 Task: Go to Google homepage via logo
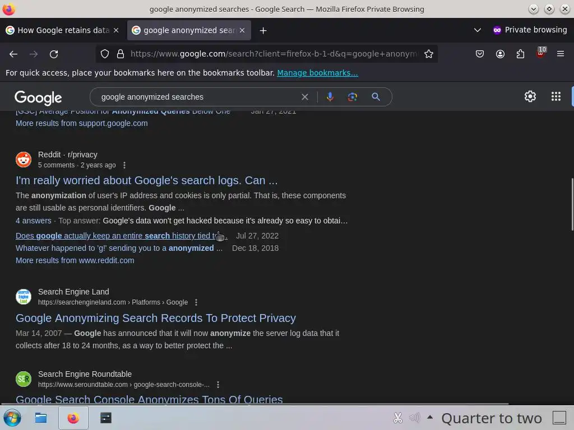38,97
